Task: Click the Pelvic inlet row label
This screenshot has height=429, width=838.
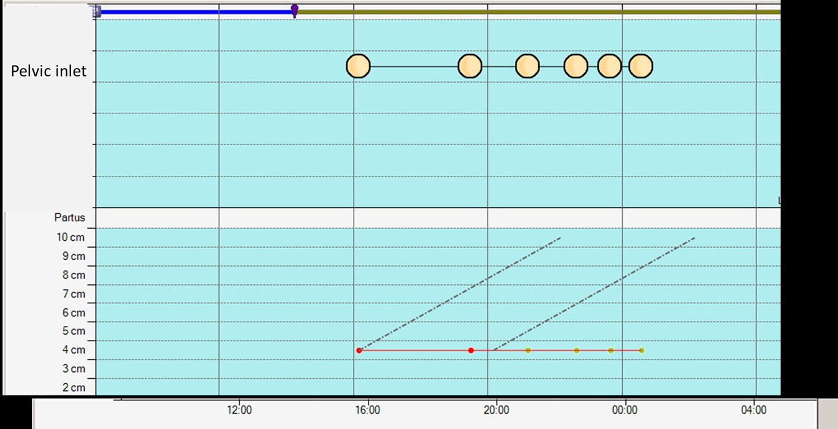Action: click(x=48, y=71)
